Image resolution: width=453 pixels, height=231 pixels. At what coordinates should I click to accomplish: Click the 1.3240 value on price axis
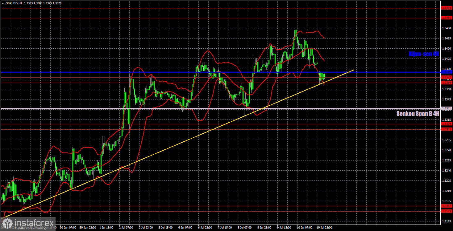click(446, 170)
